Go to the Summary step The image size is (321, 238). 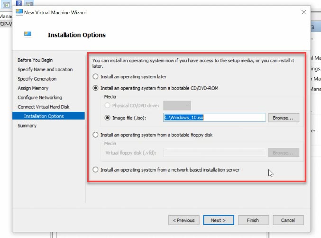tap(27, 126)
